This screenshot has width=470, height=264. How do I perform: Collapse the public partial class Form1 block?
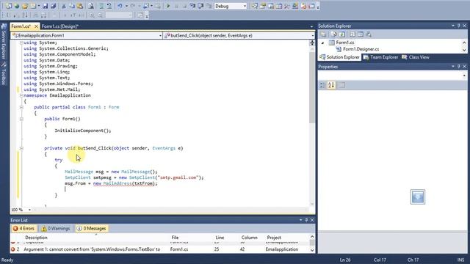21,107
